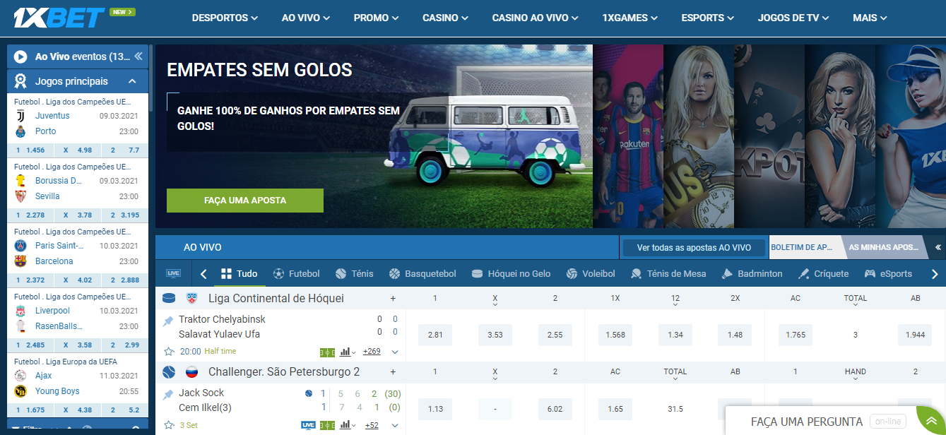Pin the Jack Sock match
The width and height of the screenshot is (946, 435).
click(x=168, y=394)
